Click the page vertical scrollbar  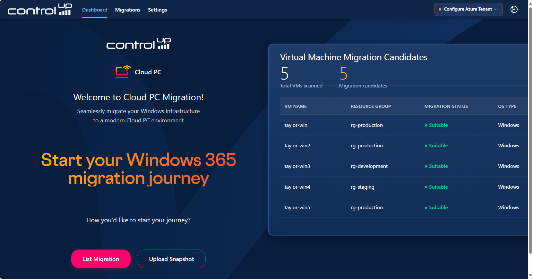tap(530, 128)
